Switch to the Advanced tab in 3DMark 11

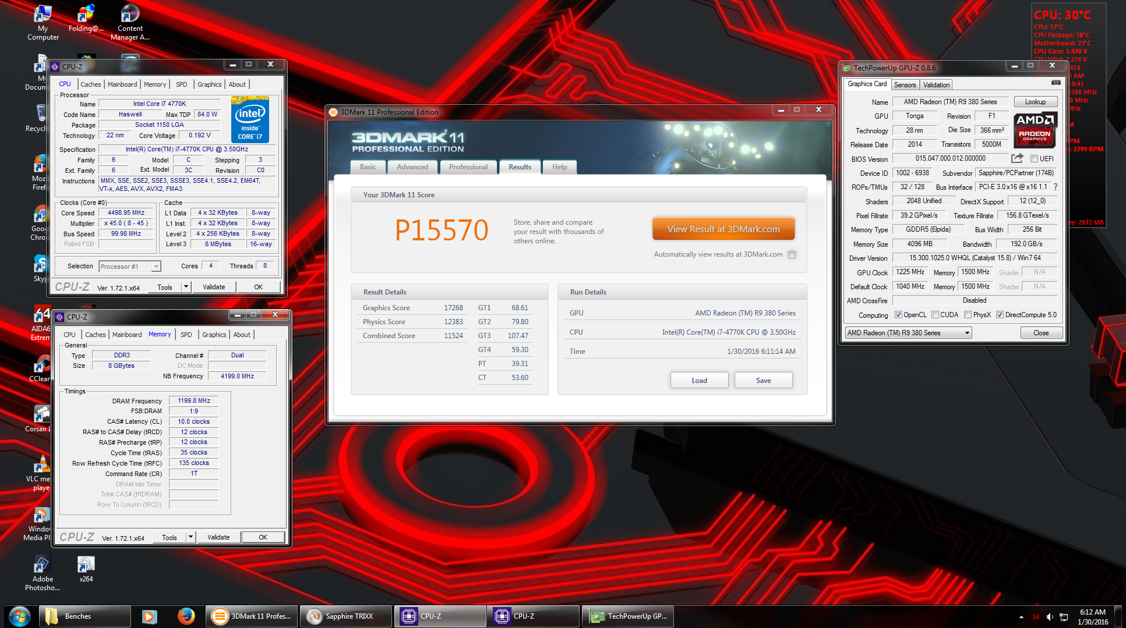click(412, 167)
